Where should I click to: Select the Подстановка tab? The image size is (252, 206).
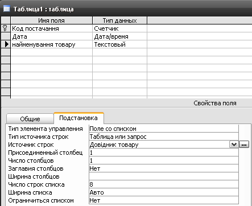79,118
